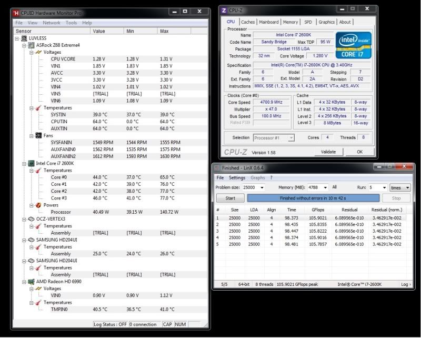Collapse the Voltages group under ASRock
This screenshot has width=421, height=338.
[32, 53]
